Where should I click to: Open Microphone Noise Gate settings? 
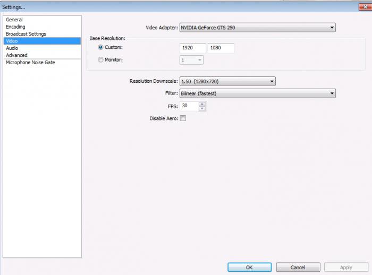pos(30,63)
